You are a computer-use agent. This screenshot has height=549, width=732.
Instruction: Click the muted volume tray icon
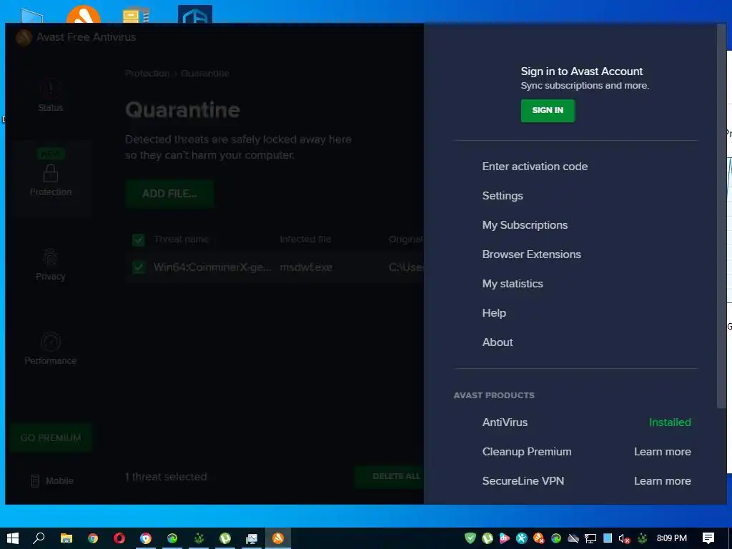pos(625,538)
